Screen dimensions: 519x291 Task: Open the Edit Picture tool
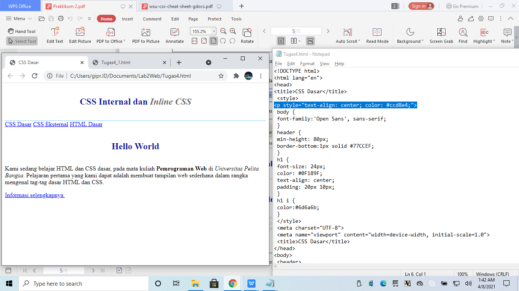click(x=80, y=35)
